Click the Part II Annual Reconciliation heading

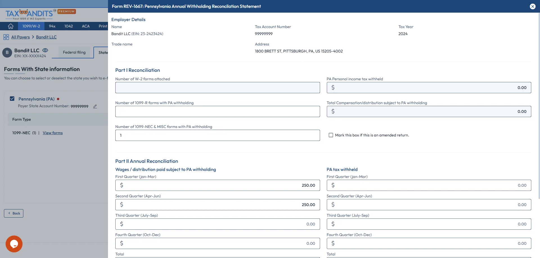147,161
